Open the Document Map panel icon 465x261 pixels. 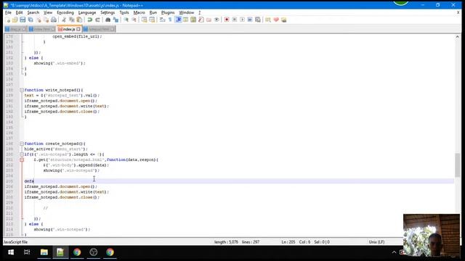click(x=193, y=20)
